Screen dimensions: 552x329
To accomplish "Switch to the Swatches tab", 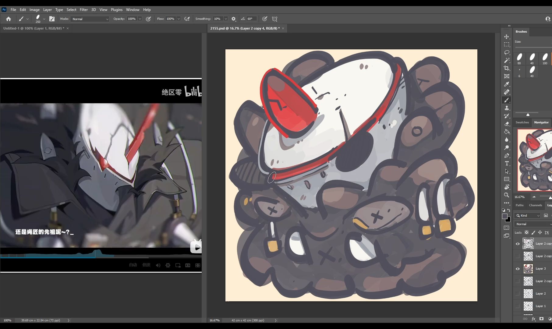I will pyautogui.click(x=522, y=122).
